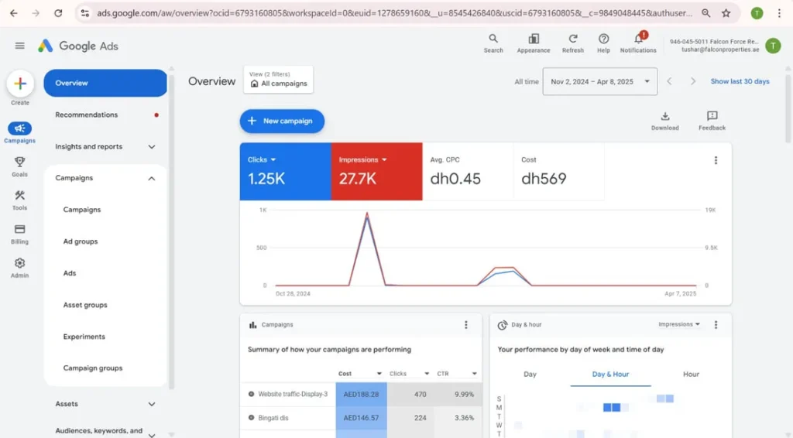Select the Avg. CPC scorecard
793x438 pixels.
[468, 171]
